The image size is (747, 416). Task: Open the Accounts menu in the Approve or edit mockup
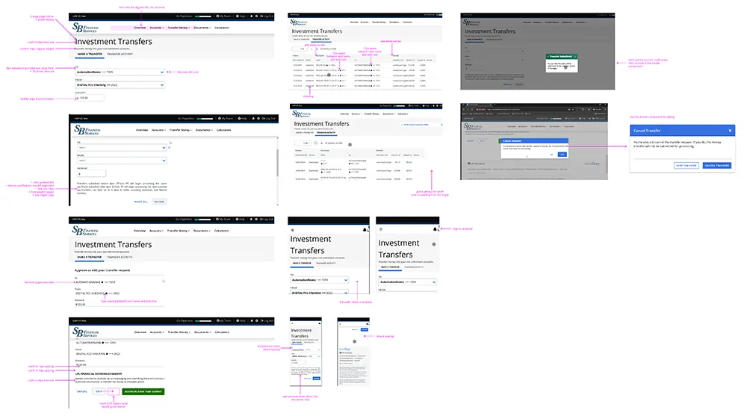157,231
